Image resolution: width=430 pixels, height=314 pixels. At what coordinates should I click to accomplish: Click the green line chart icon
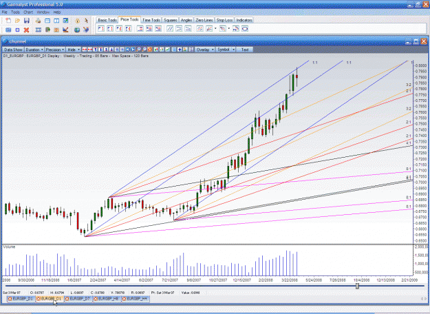(167, 50)
